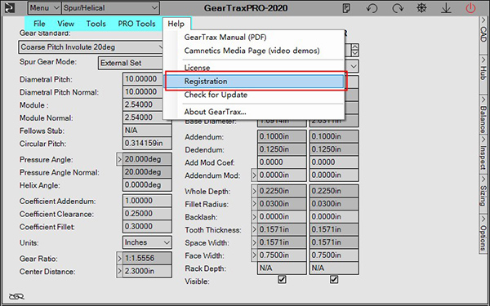
Task: Click the Tooth Thickness expander arrow
Action: [254, 230]
